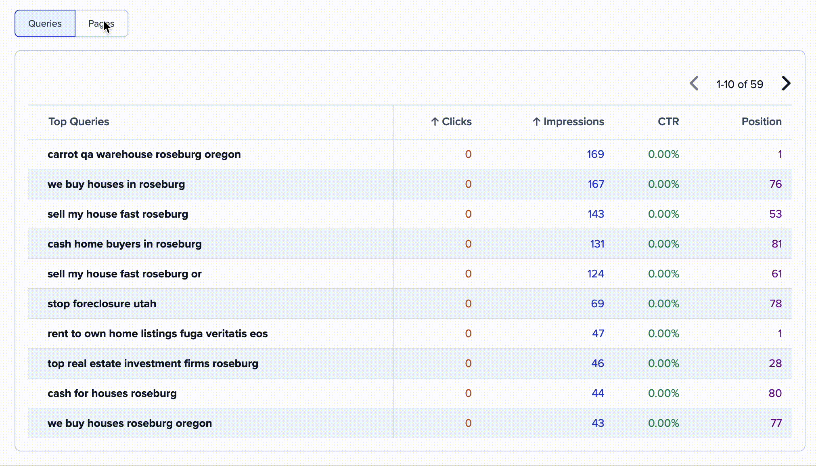The height and width of the screenshot is (466, 816).
Task: Select 'rent to own home listings fuga veritatis eos'
Action: click(158, 334)
